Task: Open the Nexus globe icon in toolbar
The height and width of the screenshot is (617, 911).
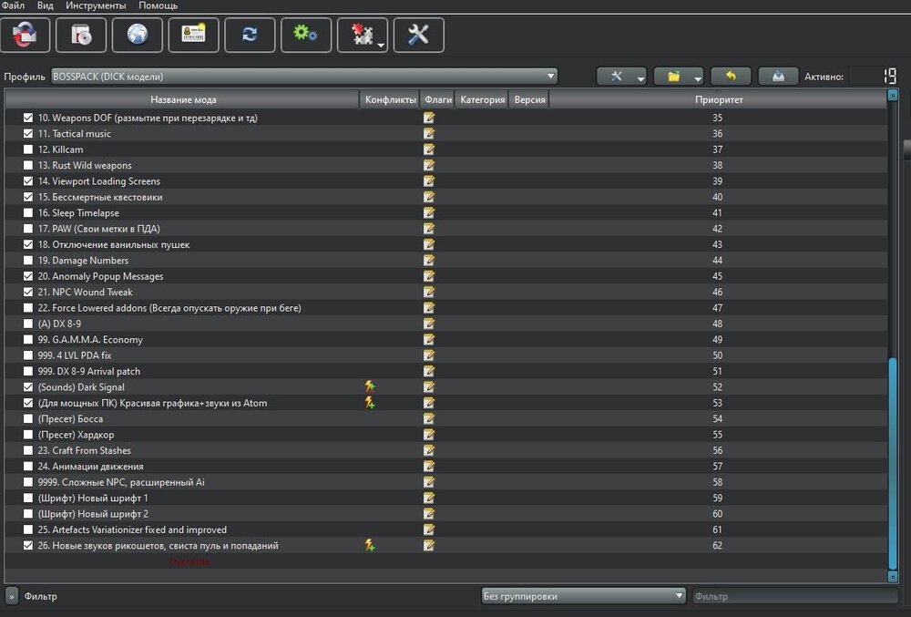Action: click(x=138, y=36)
